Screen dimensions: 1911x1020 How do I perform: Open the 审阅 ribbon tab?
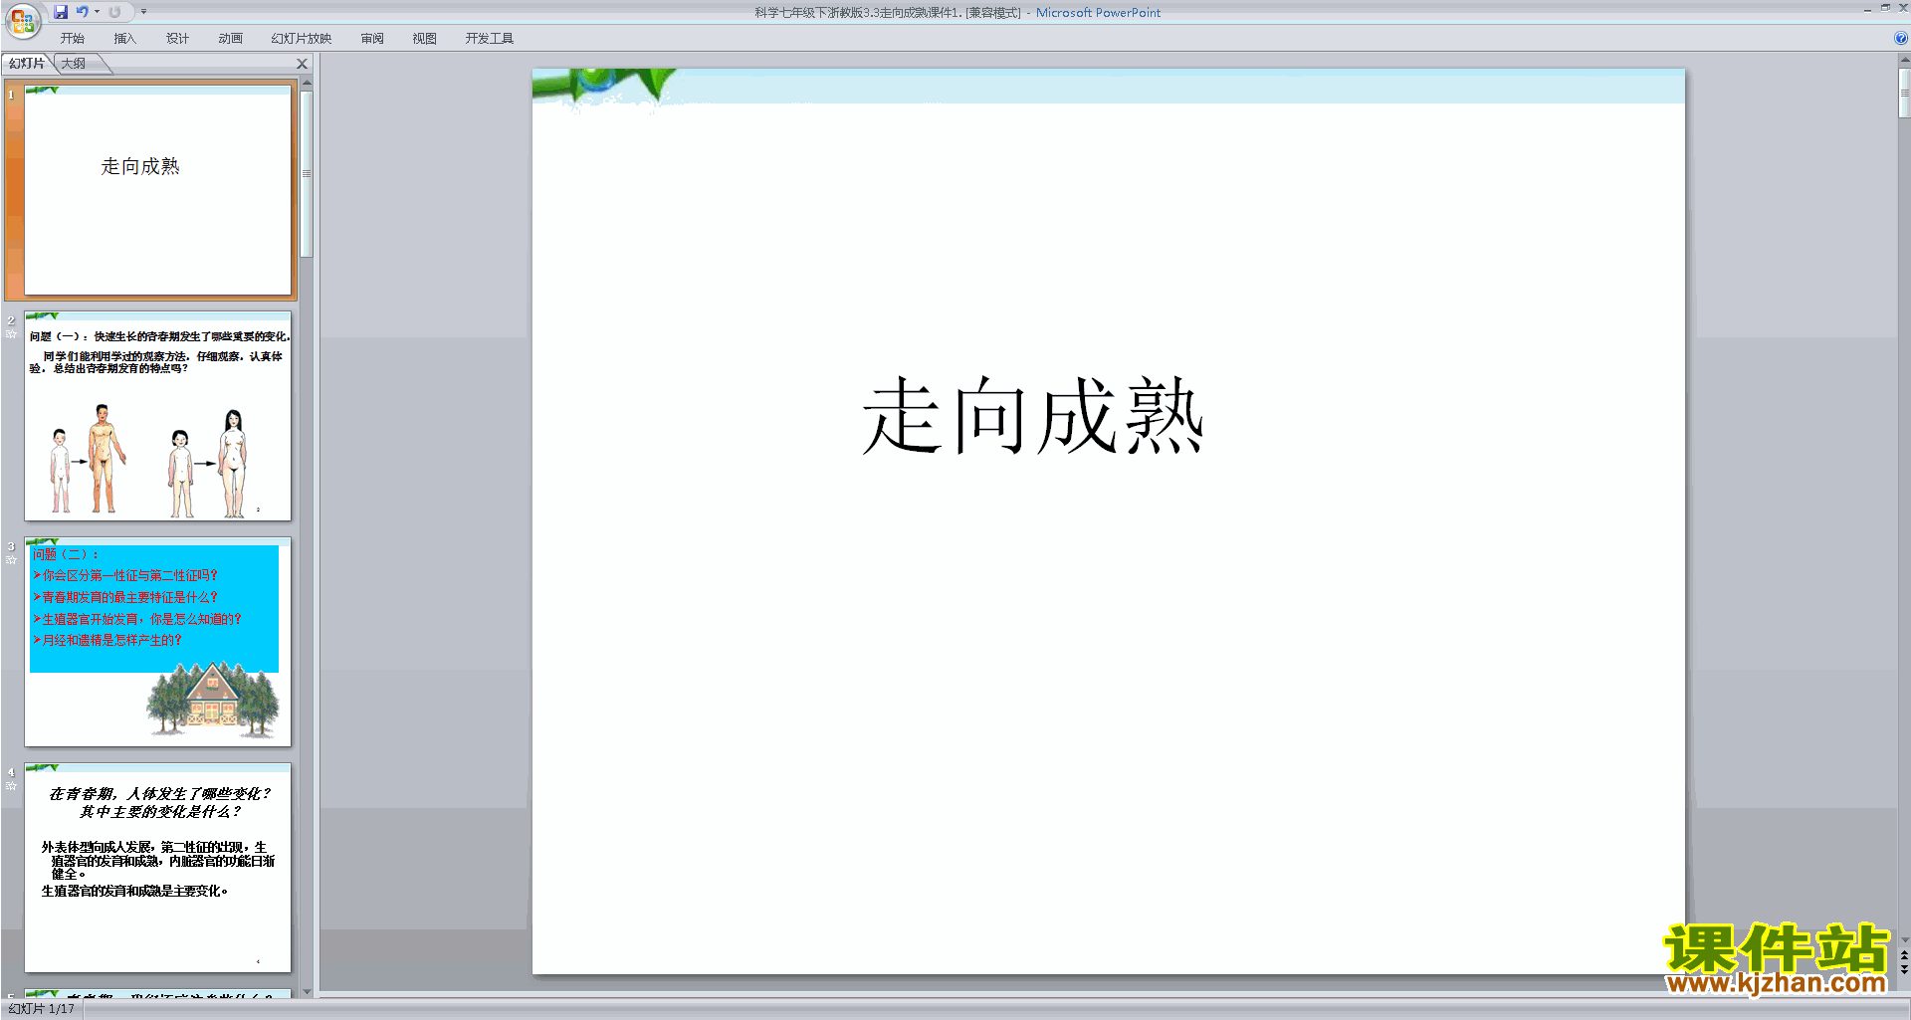click(x=372, y=39)
